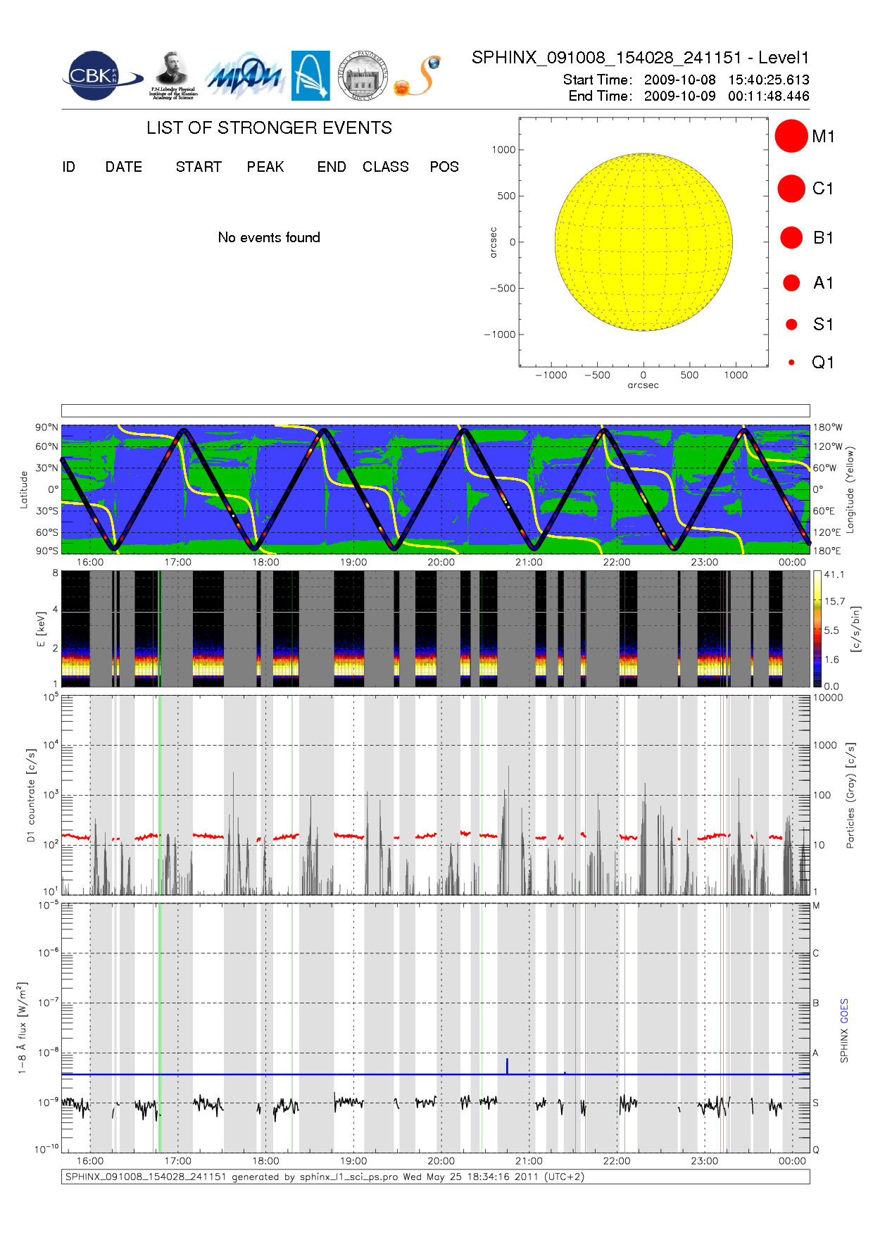Click the 1-8 Å flux [W/m²] axis label
Screen dimensions: 873x1235
(x=22, y=1028)
